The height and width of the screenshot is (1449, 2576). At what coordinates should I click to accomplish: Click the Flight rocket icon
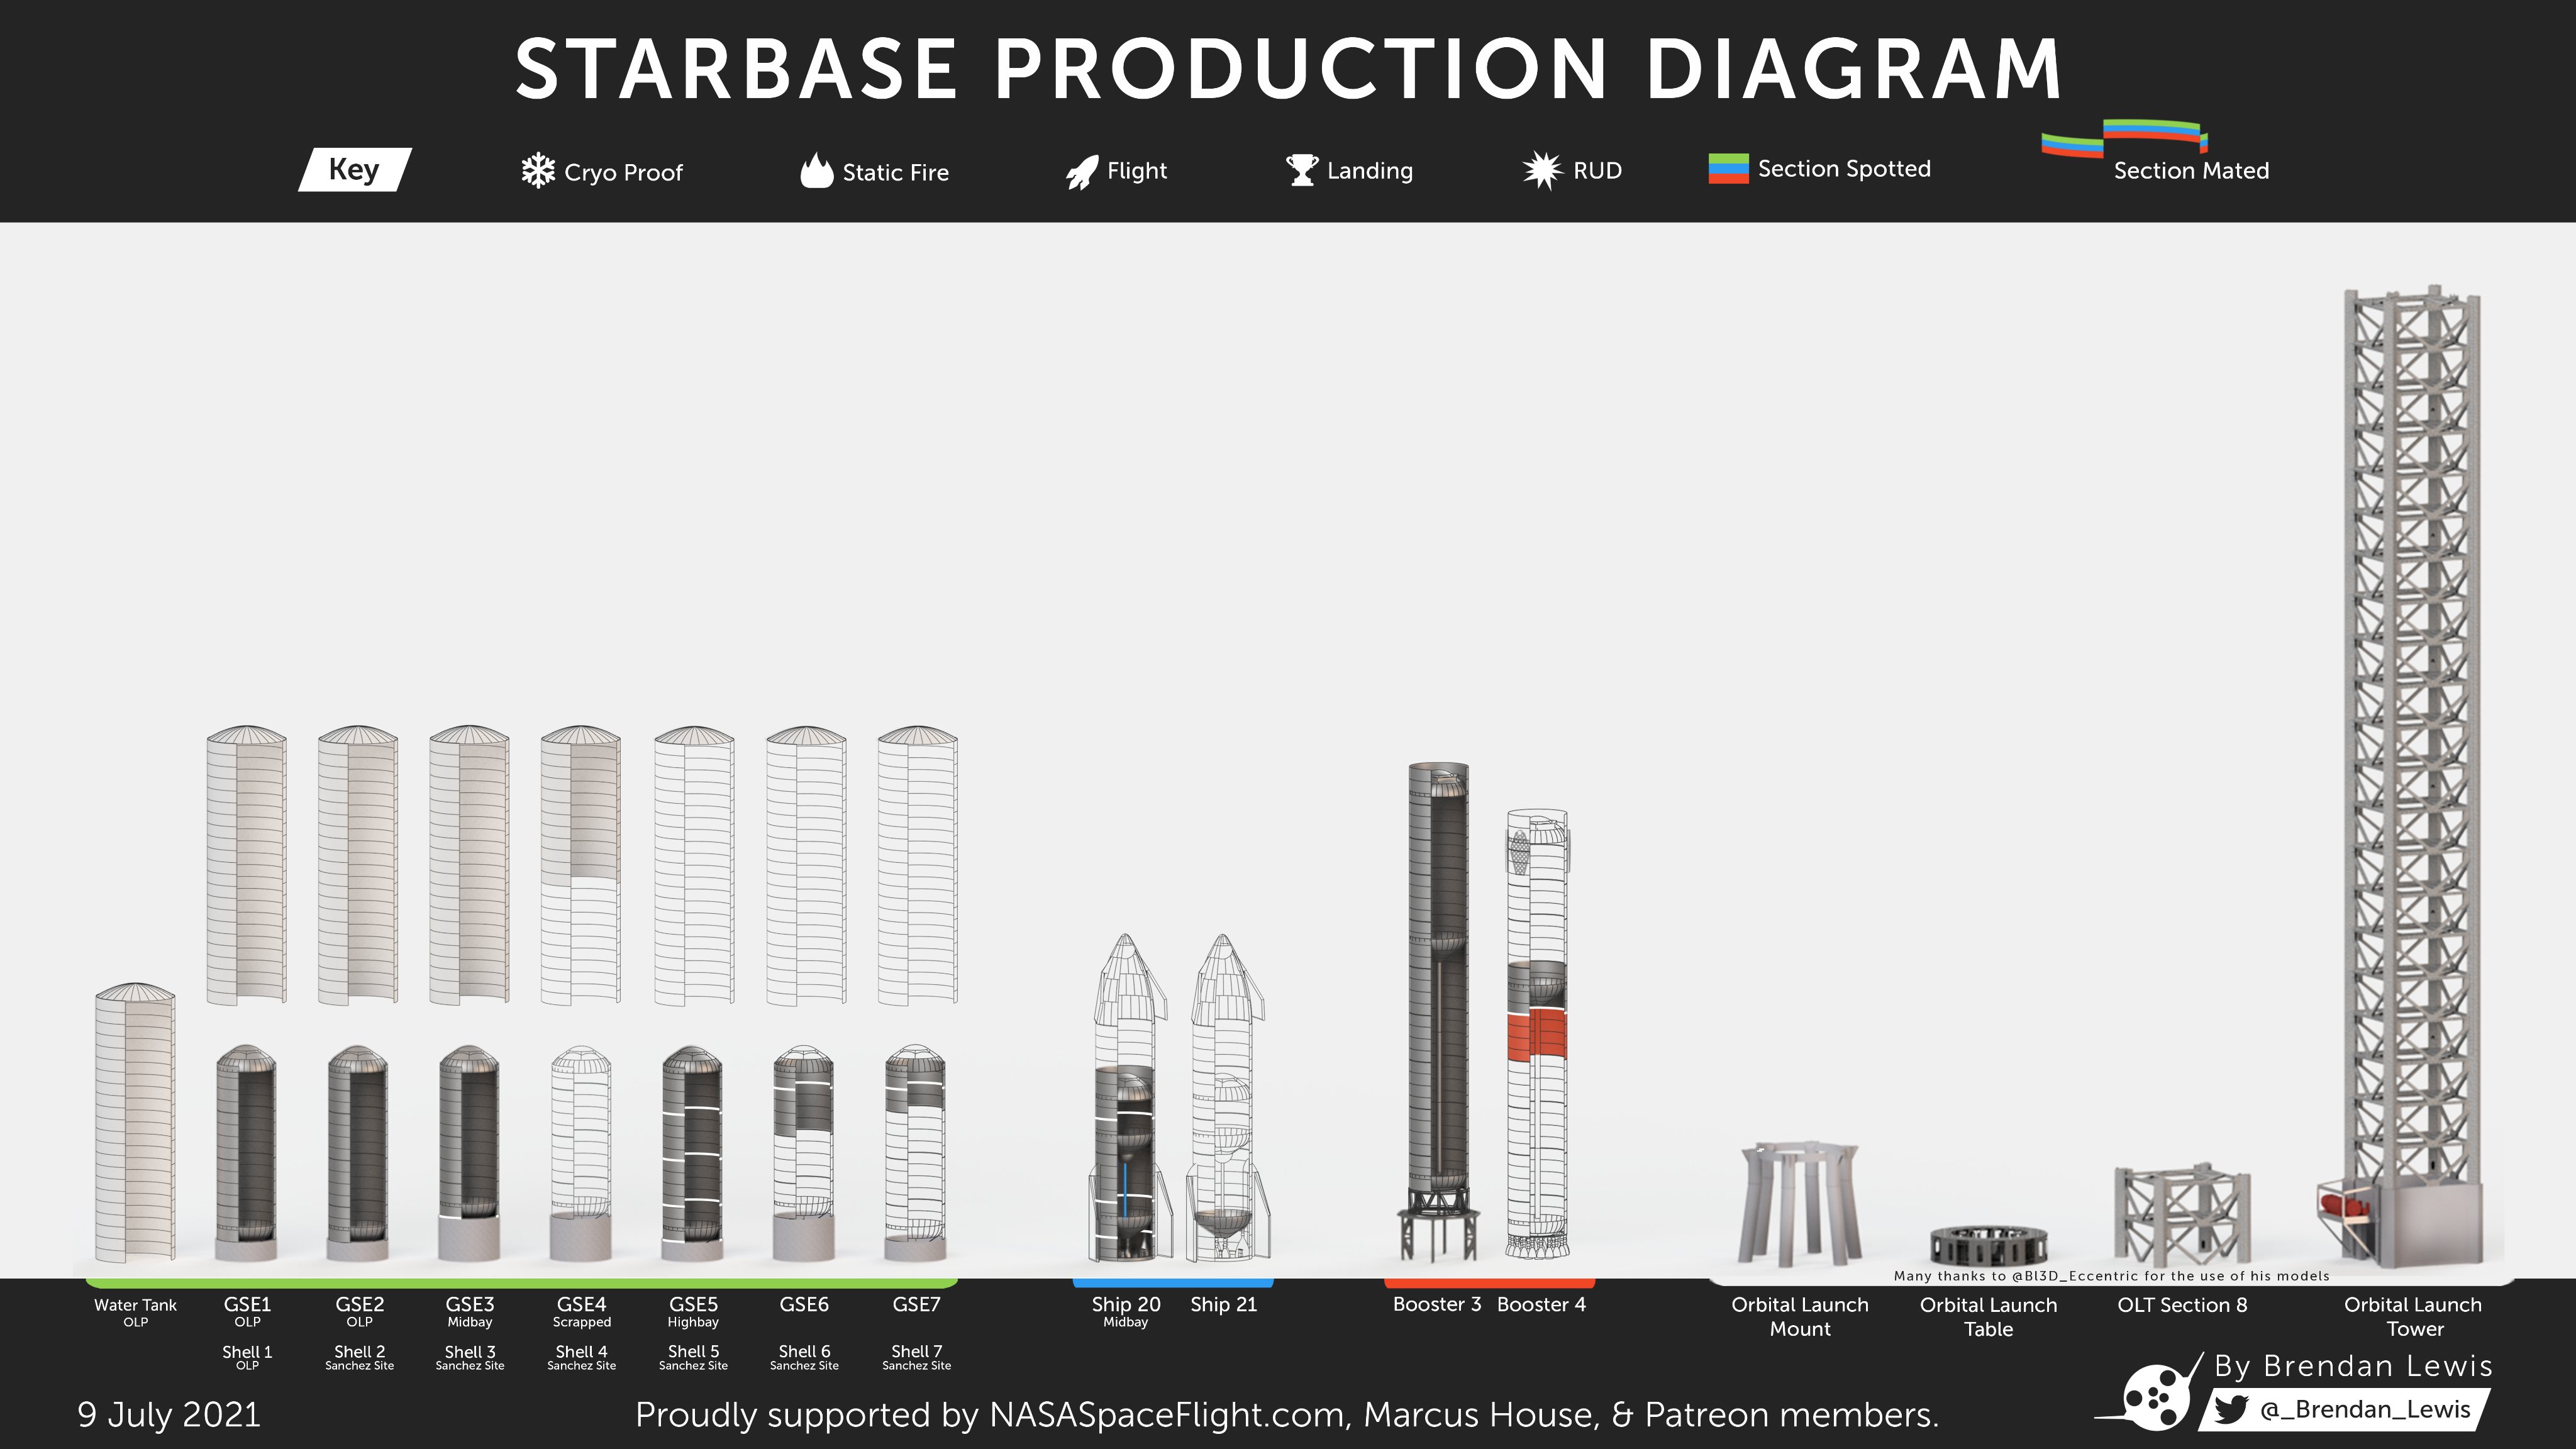1082,172
